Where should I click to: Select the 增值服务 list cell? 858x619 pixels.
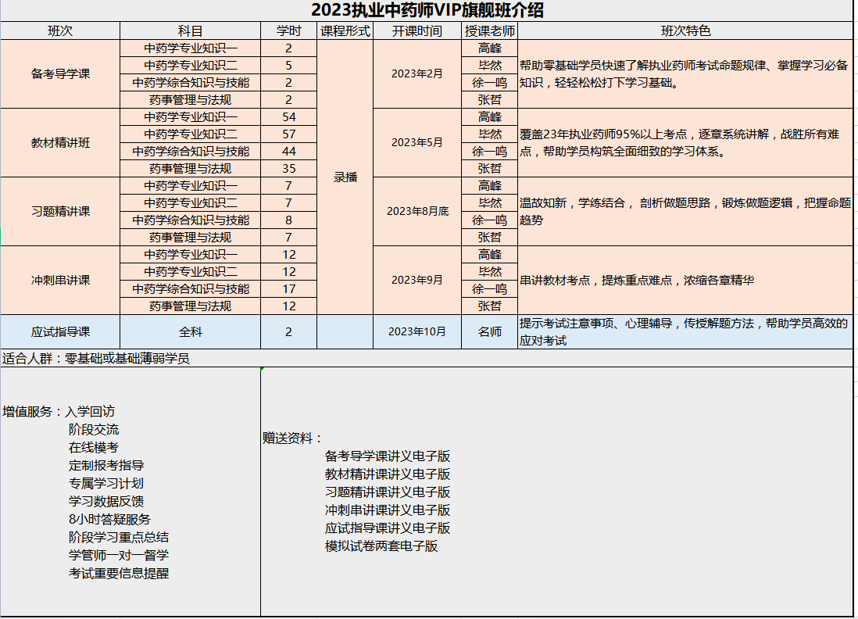click(130, 492)
